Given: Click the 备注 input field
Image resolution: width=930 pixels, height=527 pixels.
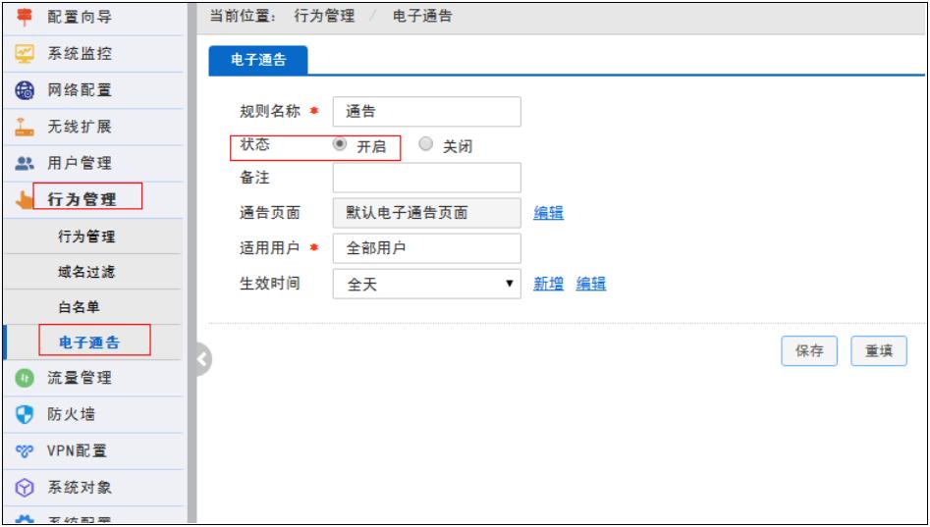Looking at the screenshot, I should (x=426, y=178).
